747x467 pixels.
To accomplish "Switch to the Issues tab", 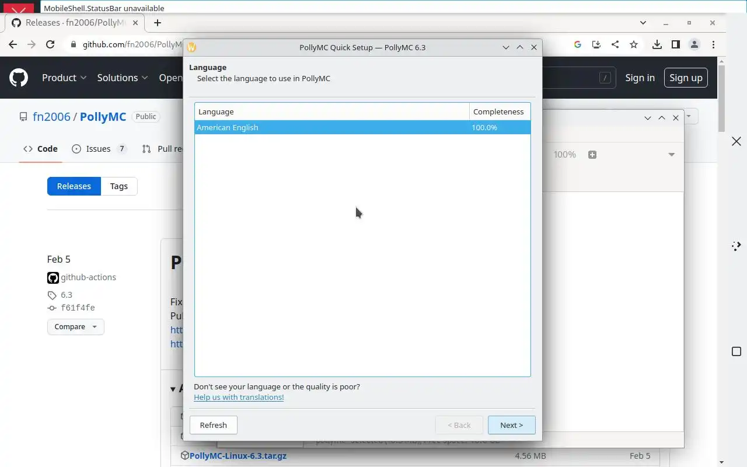I will [x=99, y=149].
